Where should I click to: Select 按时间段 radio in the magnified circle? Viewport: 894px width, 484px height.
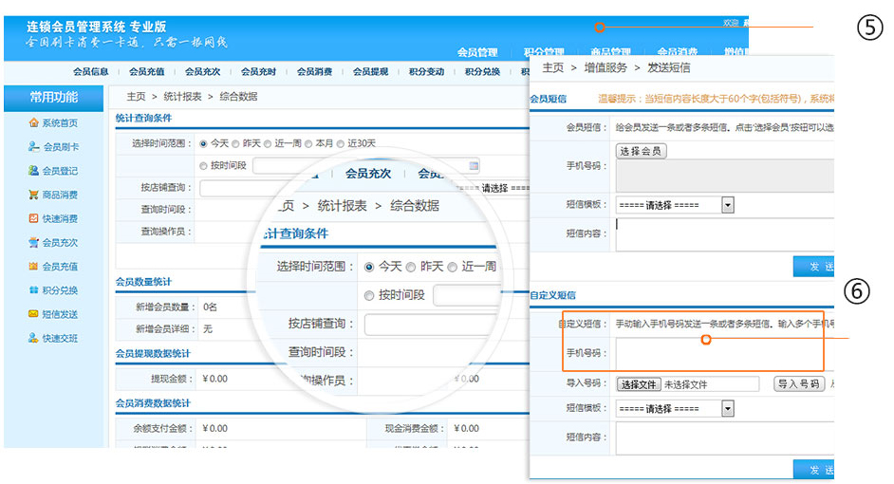click(x=369, y=295)
